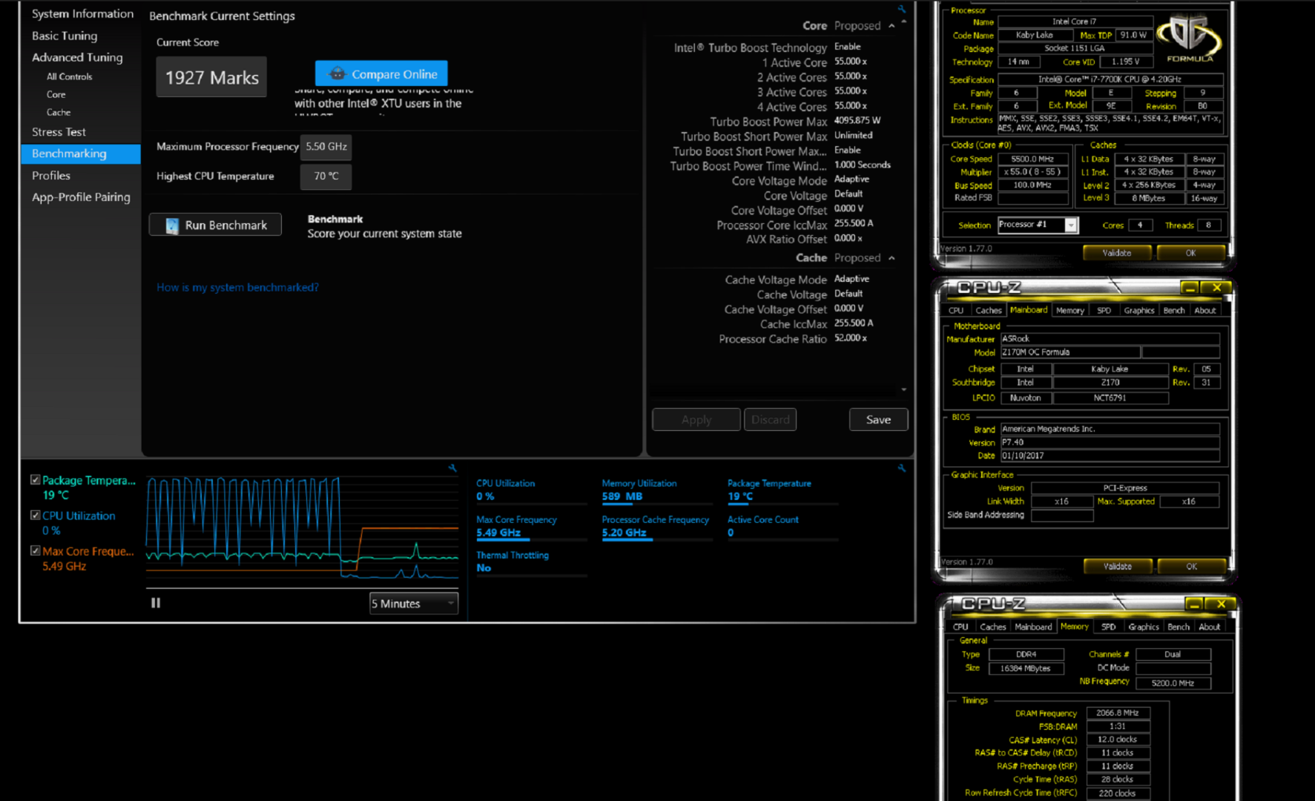
Task: Click the Run Benchmark icon
Action: (172, 225)
